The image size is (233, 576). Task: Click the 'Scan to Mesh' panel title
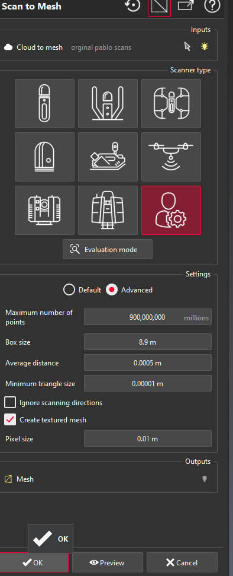pyautogui.click(x=31, y=7)
